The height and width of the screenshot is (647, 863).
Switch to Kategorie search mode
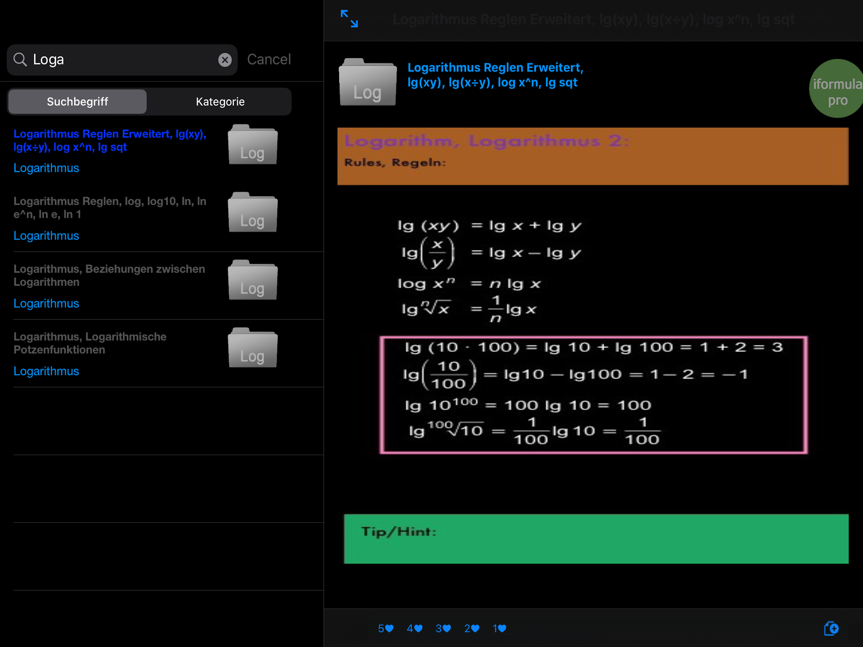pos(220,101)
